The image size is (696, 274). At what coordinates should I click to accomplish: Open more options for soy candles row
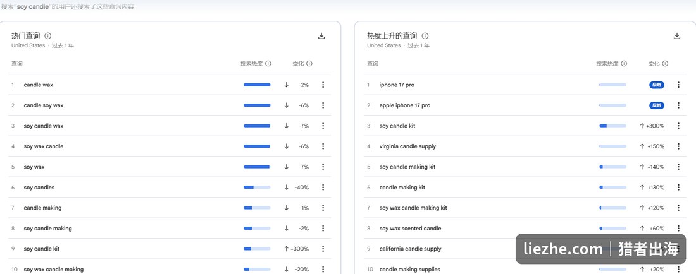point(323,188)
